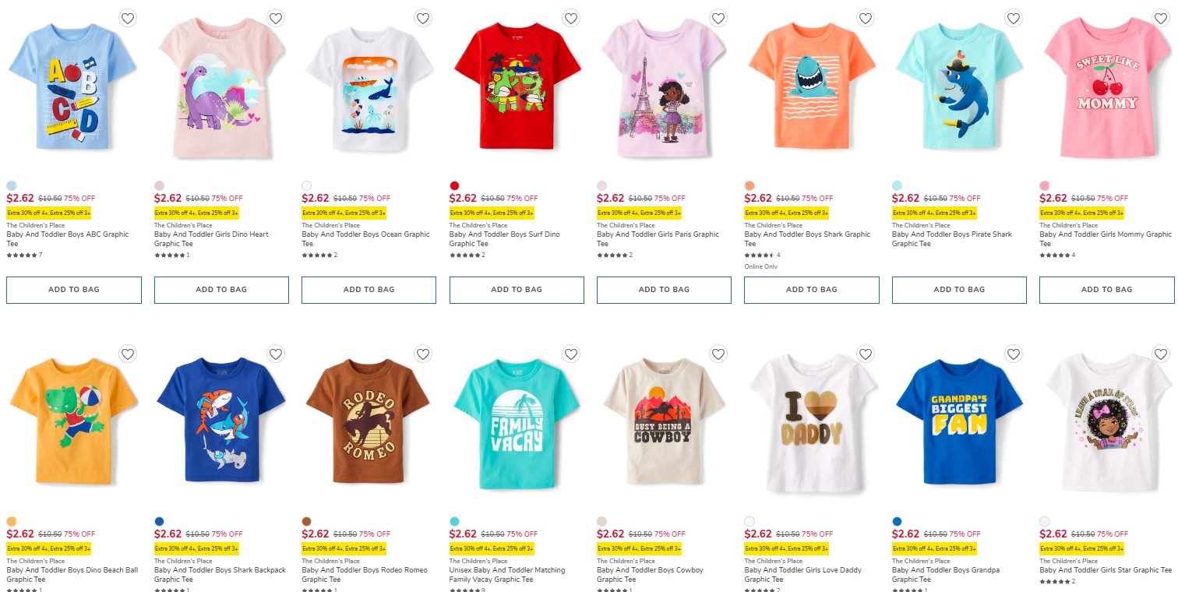Open the Dino Beach Ball tee image
The height and width of the screenshot is (592, 1178).
coord(74,425)
